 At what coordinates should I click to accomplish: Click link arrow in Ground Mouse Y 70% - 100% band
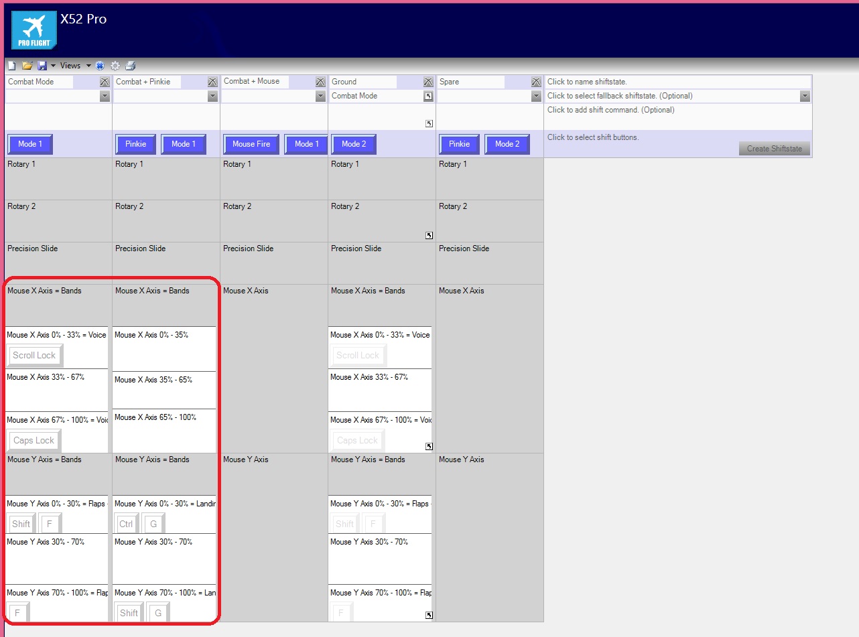(429, 616)
